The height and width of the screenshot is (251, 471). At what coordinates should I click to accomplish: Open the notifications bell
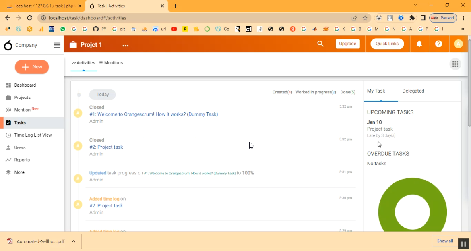pos(419,44)
